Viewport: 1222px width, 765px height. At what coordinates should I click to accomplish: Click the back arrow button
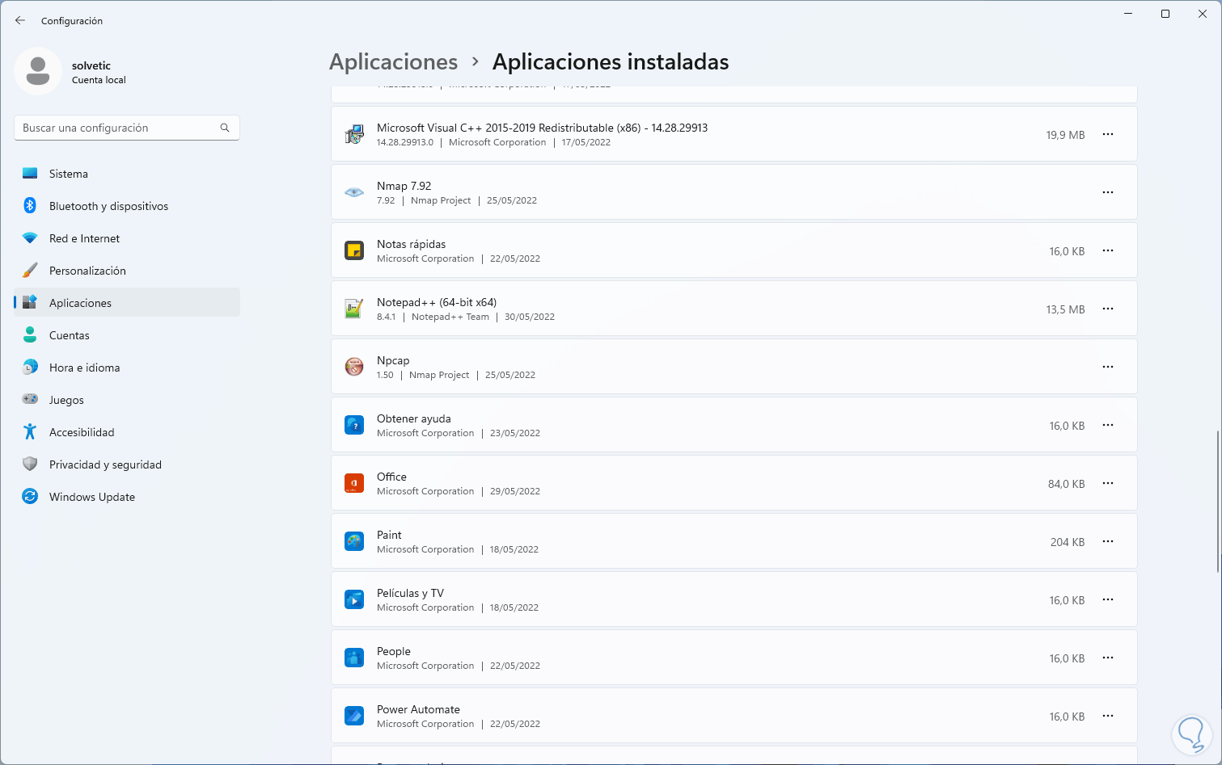(x=20, y=20)
